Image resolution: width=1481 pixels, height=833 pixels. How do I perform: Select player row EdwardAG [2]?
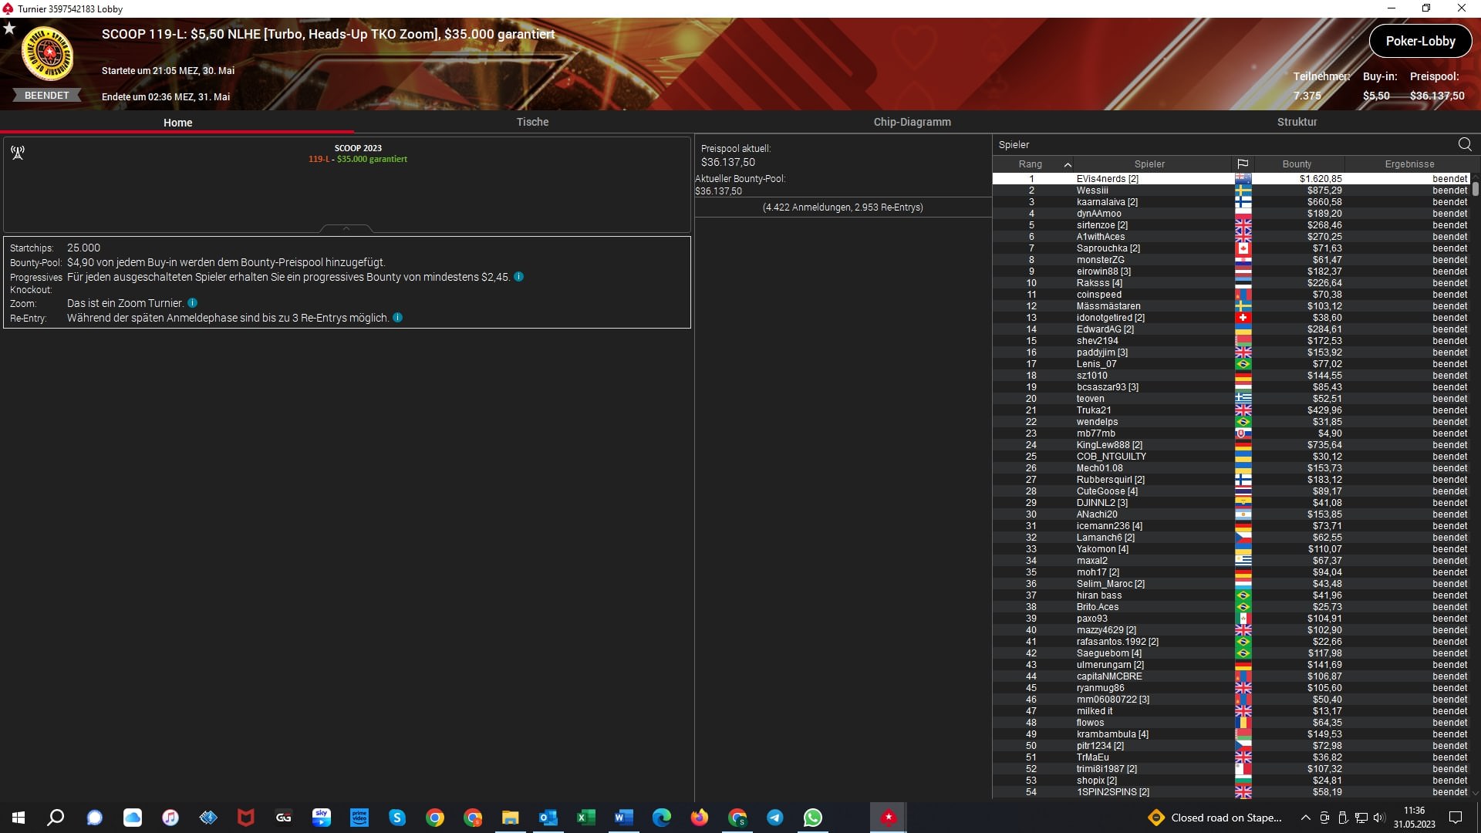[x=1231, y=329]
